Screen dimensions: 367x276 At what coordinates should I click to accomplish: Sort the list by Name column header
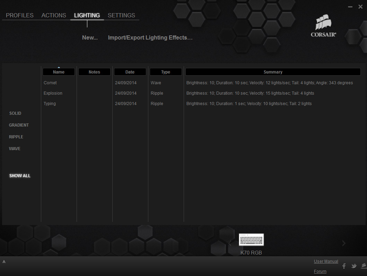click(59, 72)
